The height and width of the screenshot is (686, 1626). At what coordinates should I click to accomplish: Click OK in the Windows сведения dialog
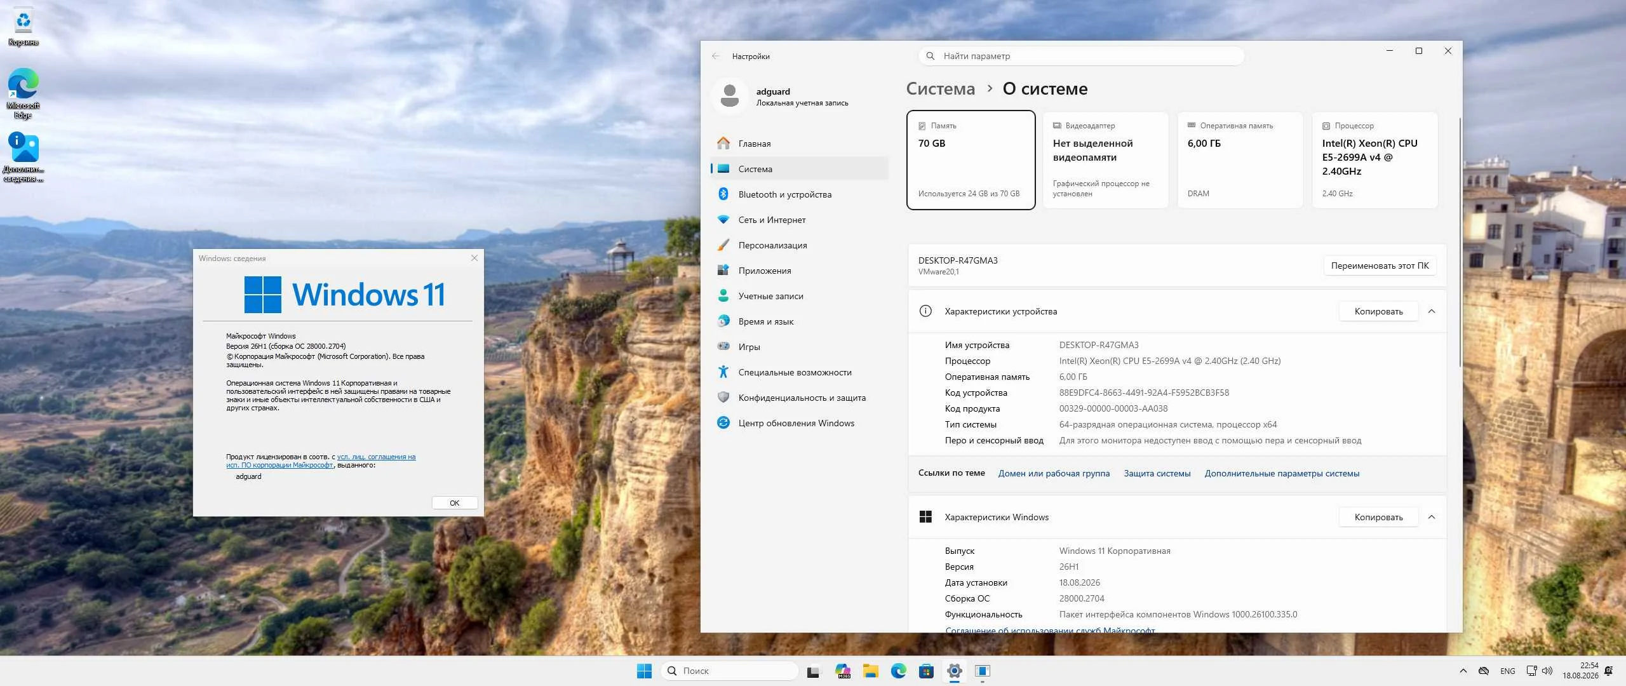point(455,503)
